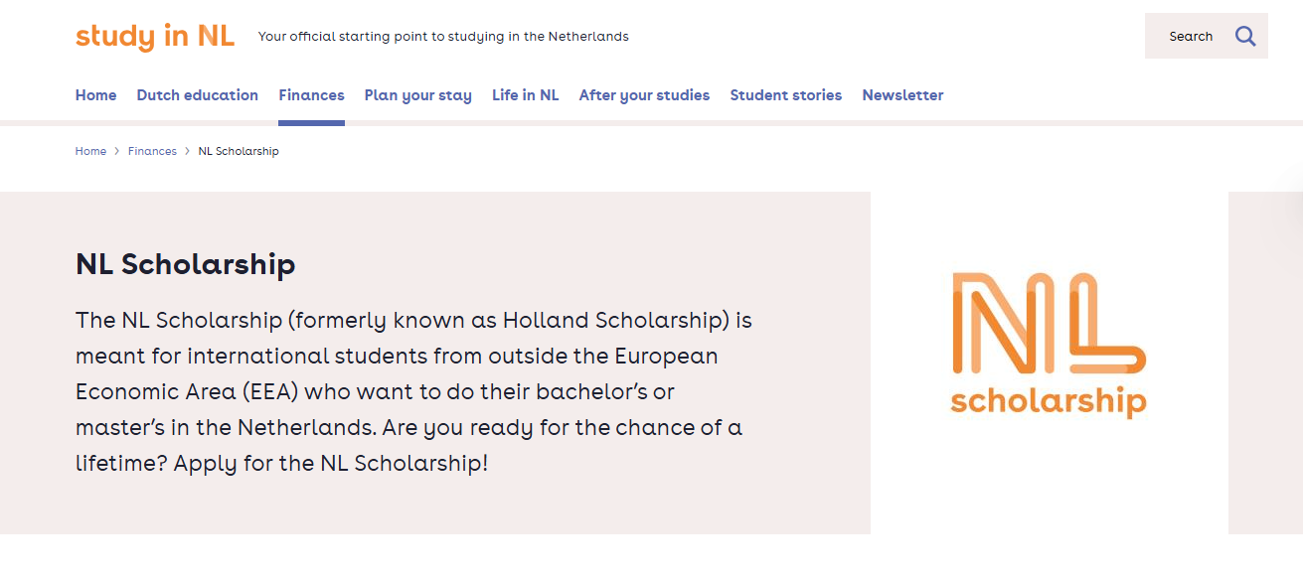Open Finances from the breadcrumb

click(152, 151)
